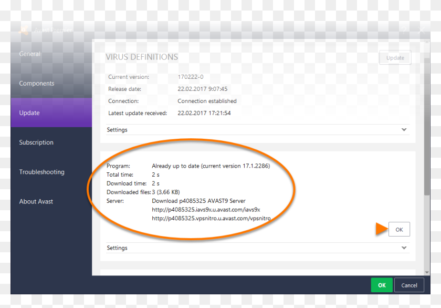This screenshot has height=308, width=441.
Task: Click the Cancel button
Action: (x=409, y=285)
